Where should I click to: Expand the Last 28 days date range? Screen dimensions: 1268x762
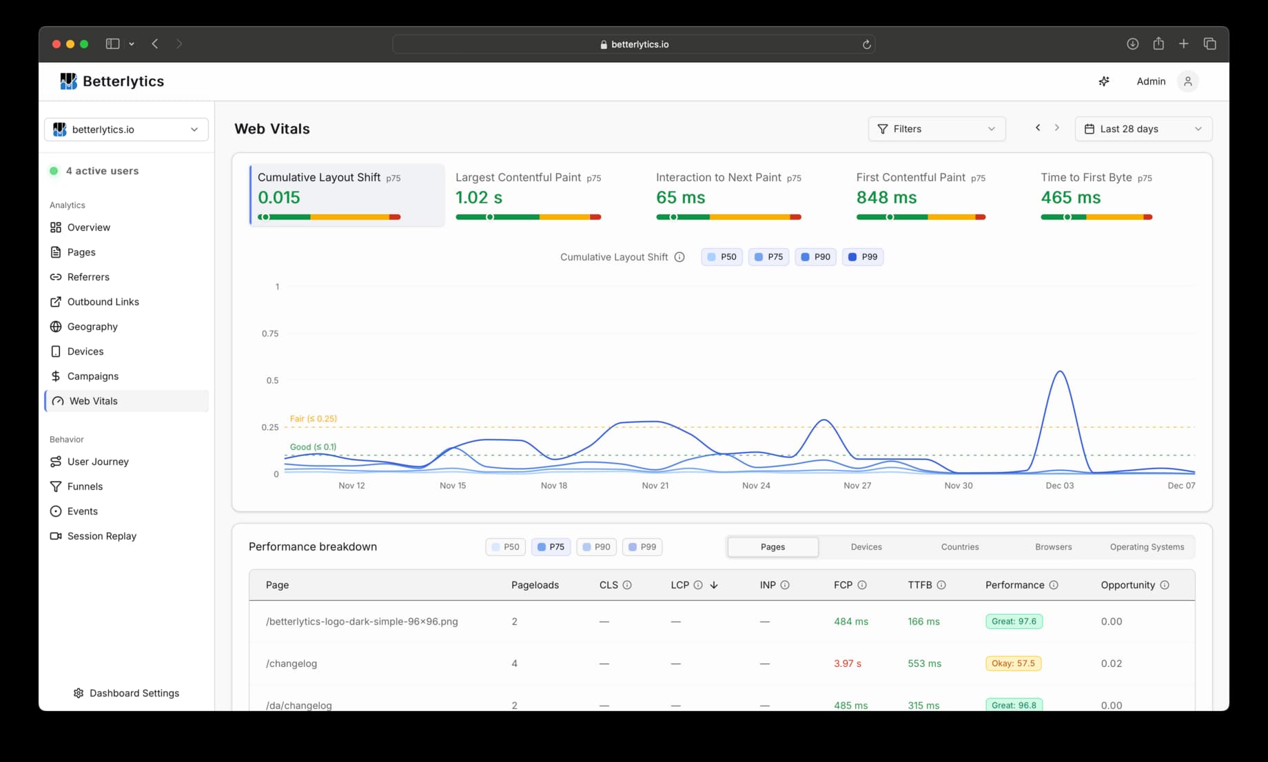point(1143,129)
